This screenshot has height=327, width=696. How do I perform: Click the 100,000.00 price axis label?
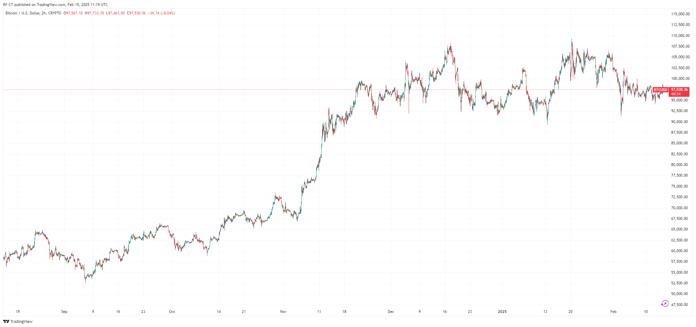click(x=680, y=79)
